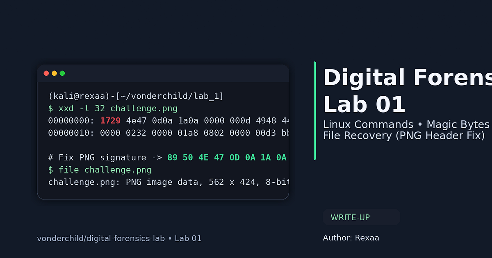492x258 pixels.
Task: Click the hex offset 00000000:
Action: pyautogui.click(x=72, y=121)
